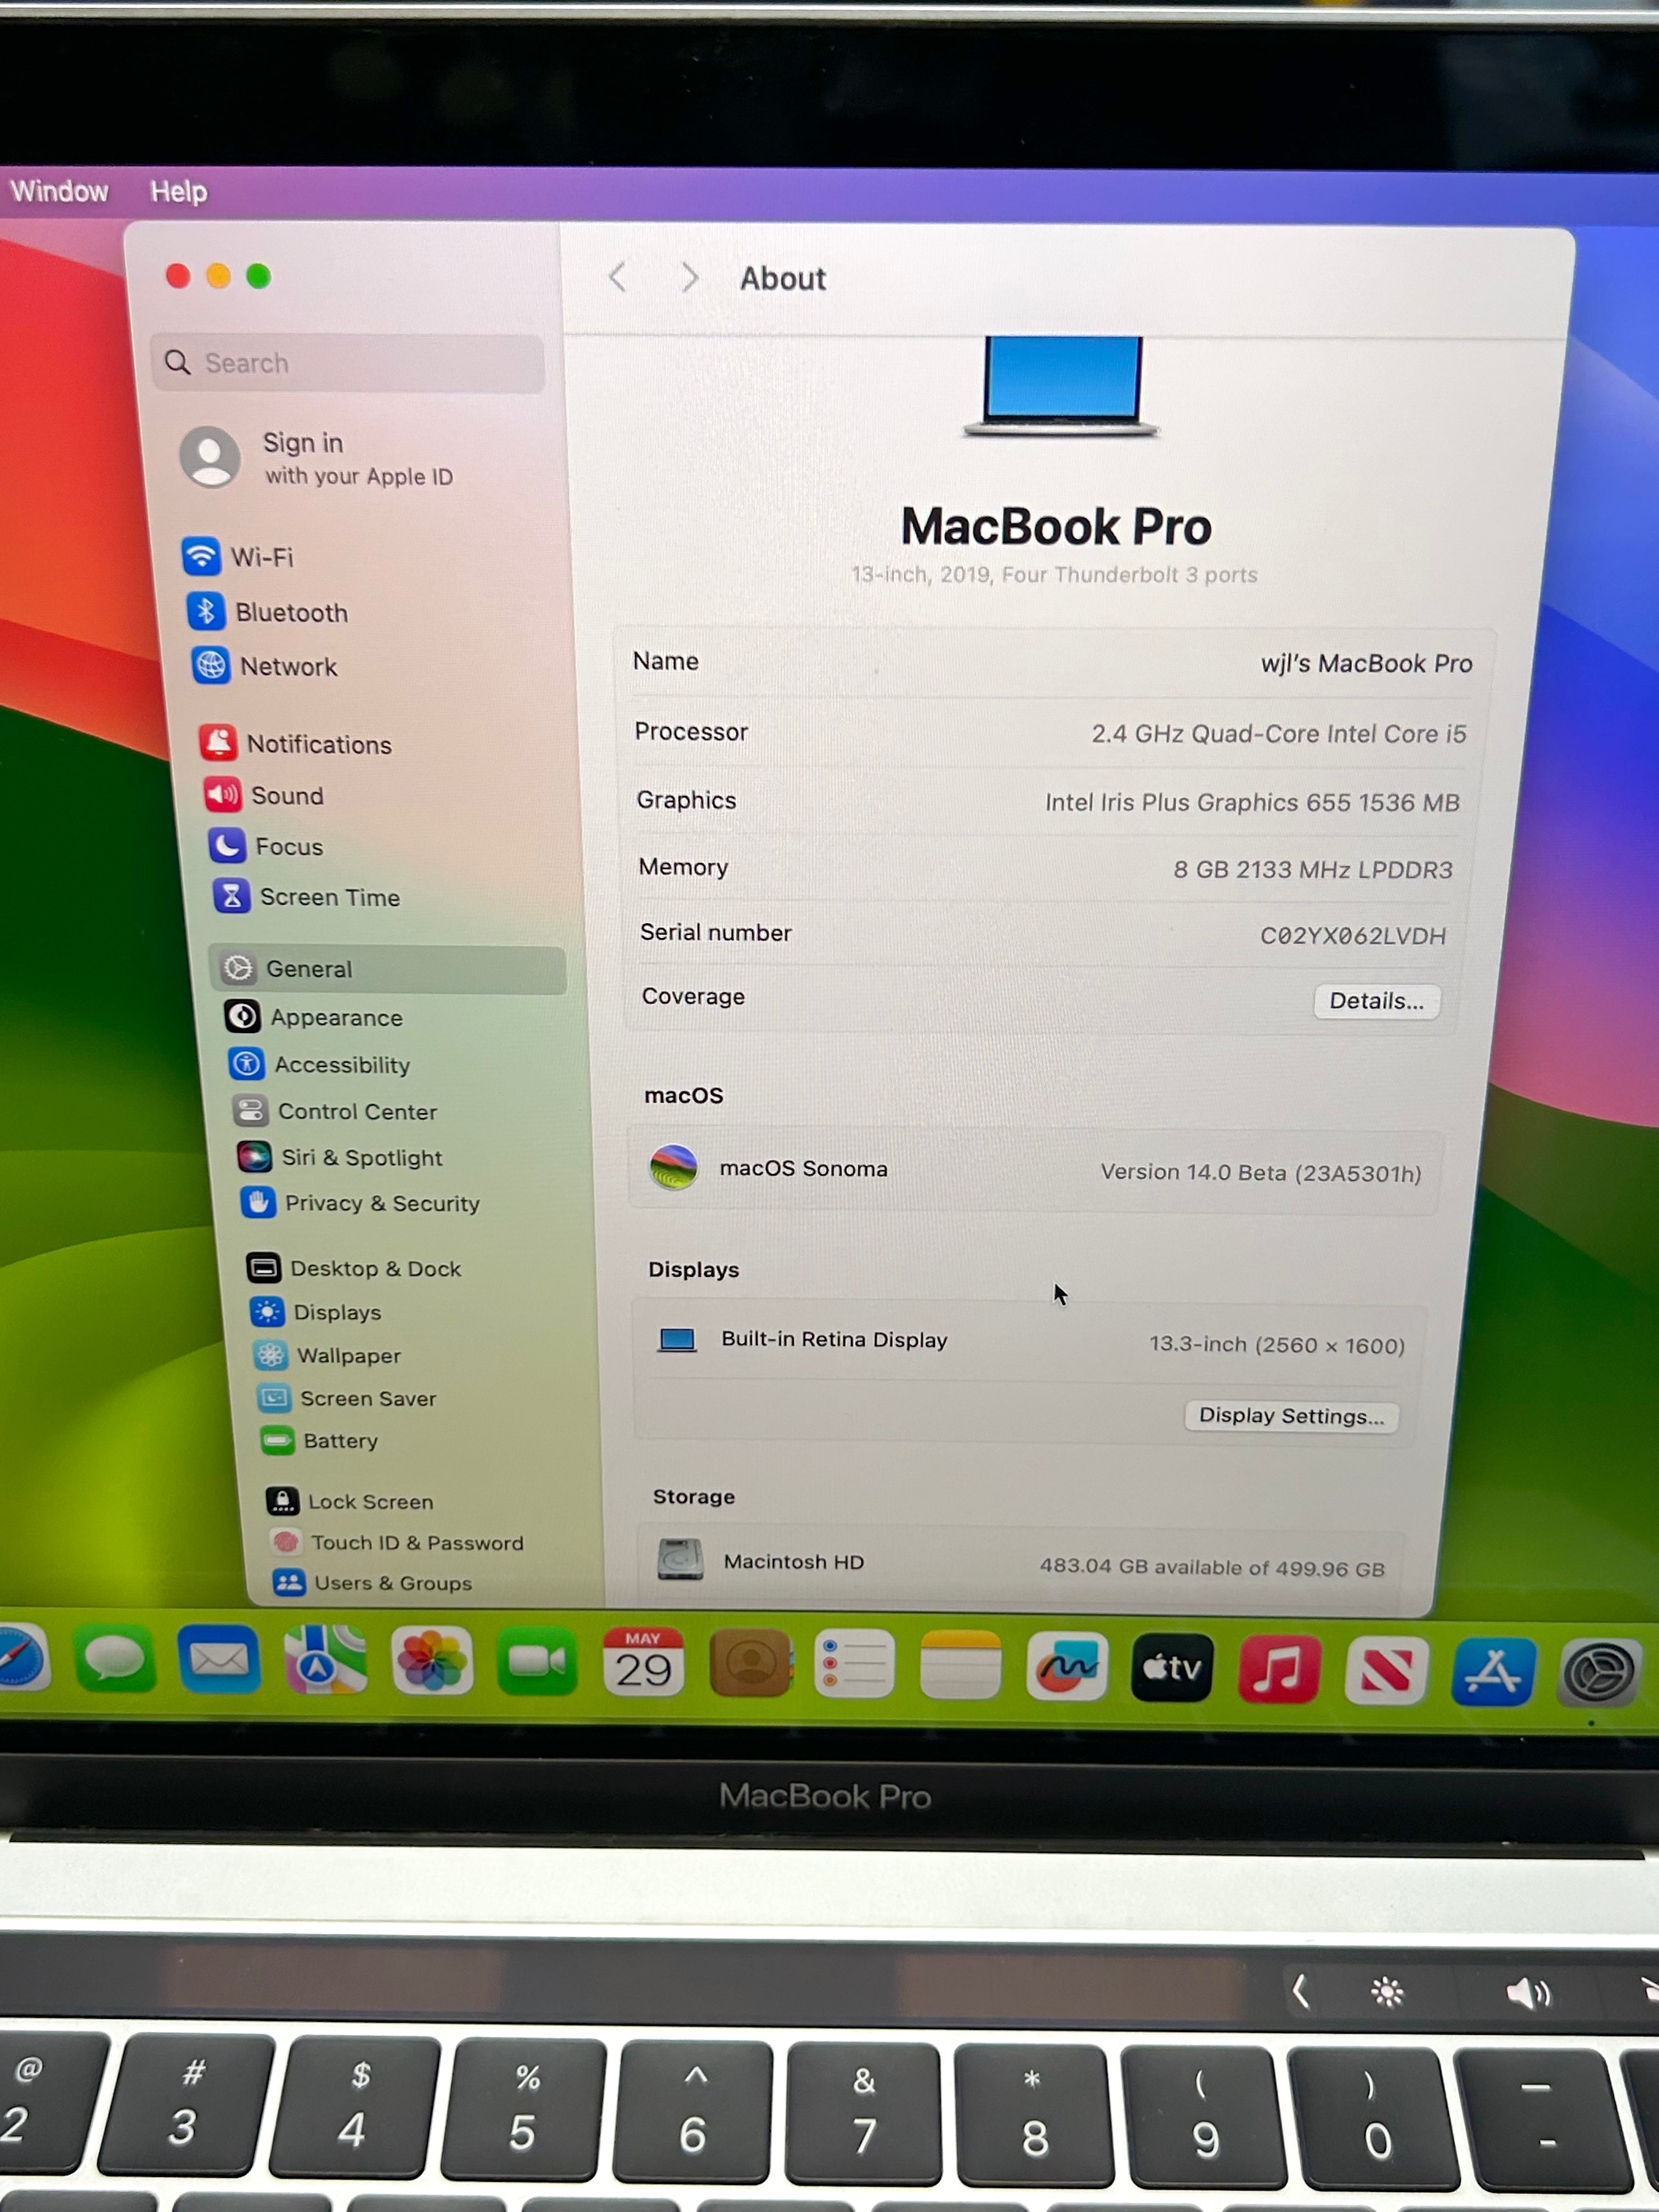Open Touch ID & Password settings
Viewport: 1659px width, 2212px height.
pos(396,1542)
